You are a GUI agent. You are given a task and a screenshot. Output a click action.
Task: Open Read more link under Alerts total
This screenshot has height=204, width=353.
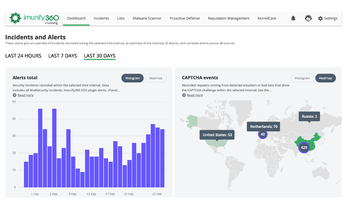[25, 95]
